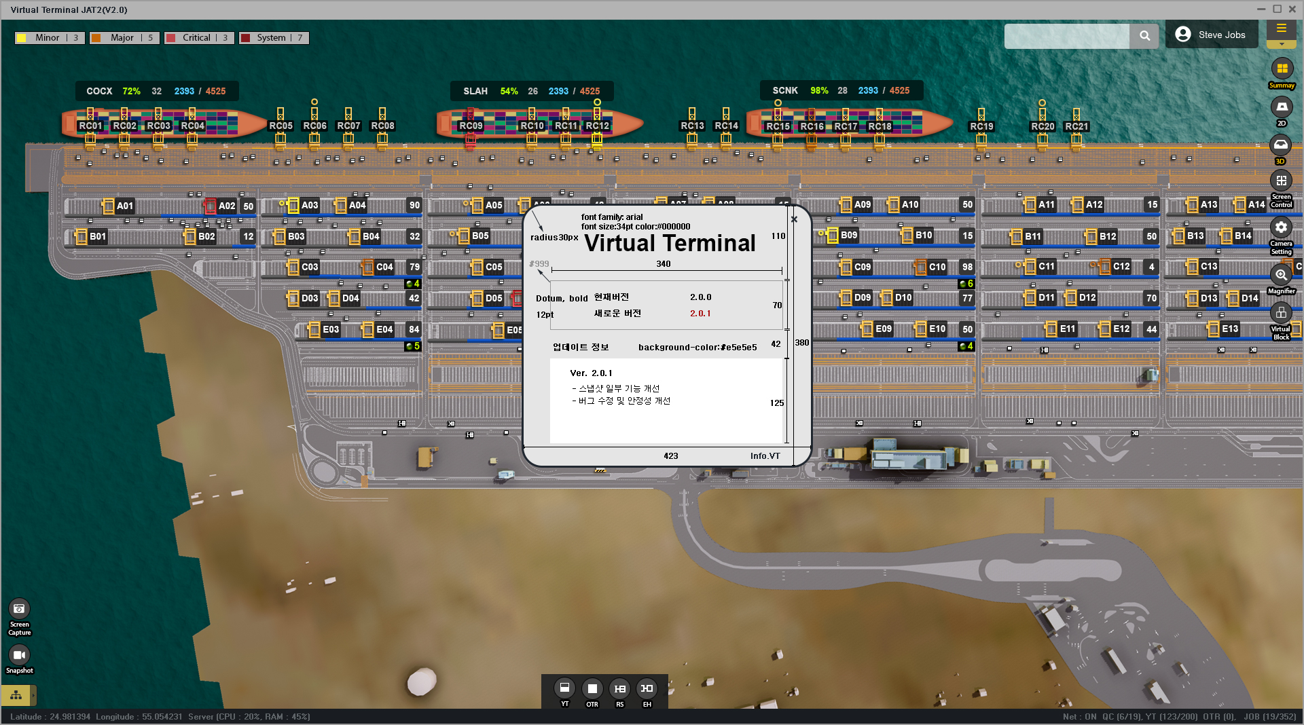Toggle the OTR equipment filter
The image size is (1304, 725).
tap(592, 688)
